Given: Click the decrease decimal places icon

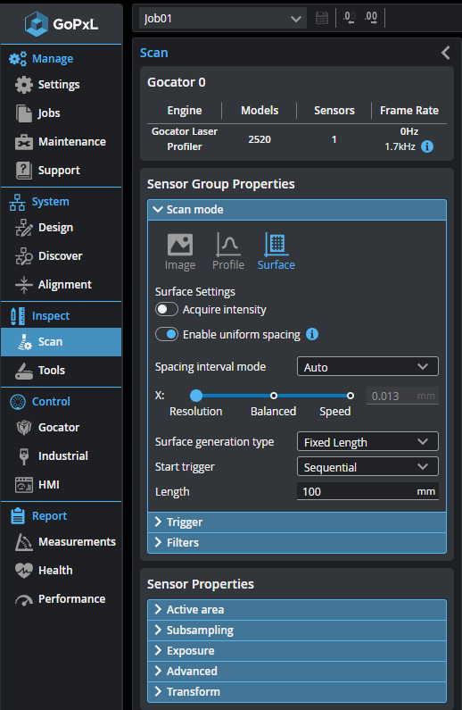Looking at the screenshot, I should [349, 18].
